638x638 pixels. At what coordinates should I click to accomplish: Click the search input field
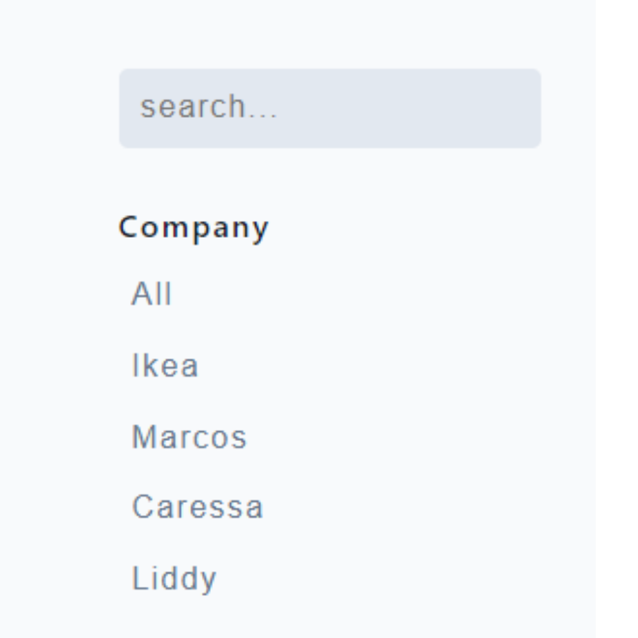pyautogui.click(x=329, y=108)
